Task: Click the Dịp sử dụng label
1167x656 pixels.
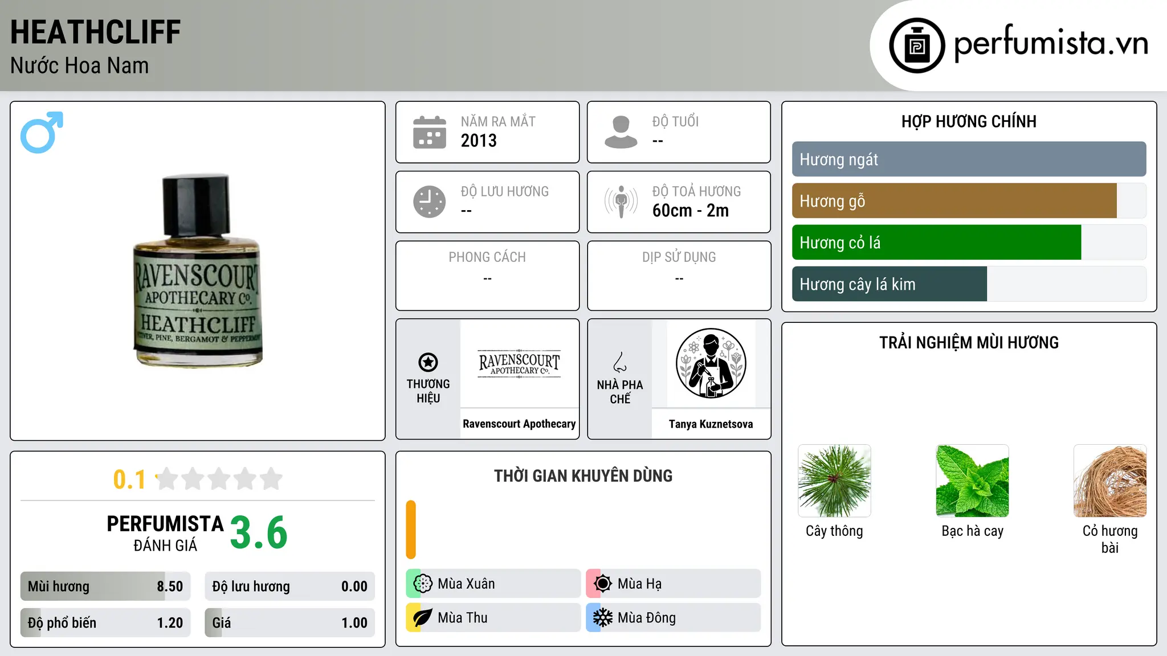Action: click(x=679, y=257)
